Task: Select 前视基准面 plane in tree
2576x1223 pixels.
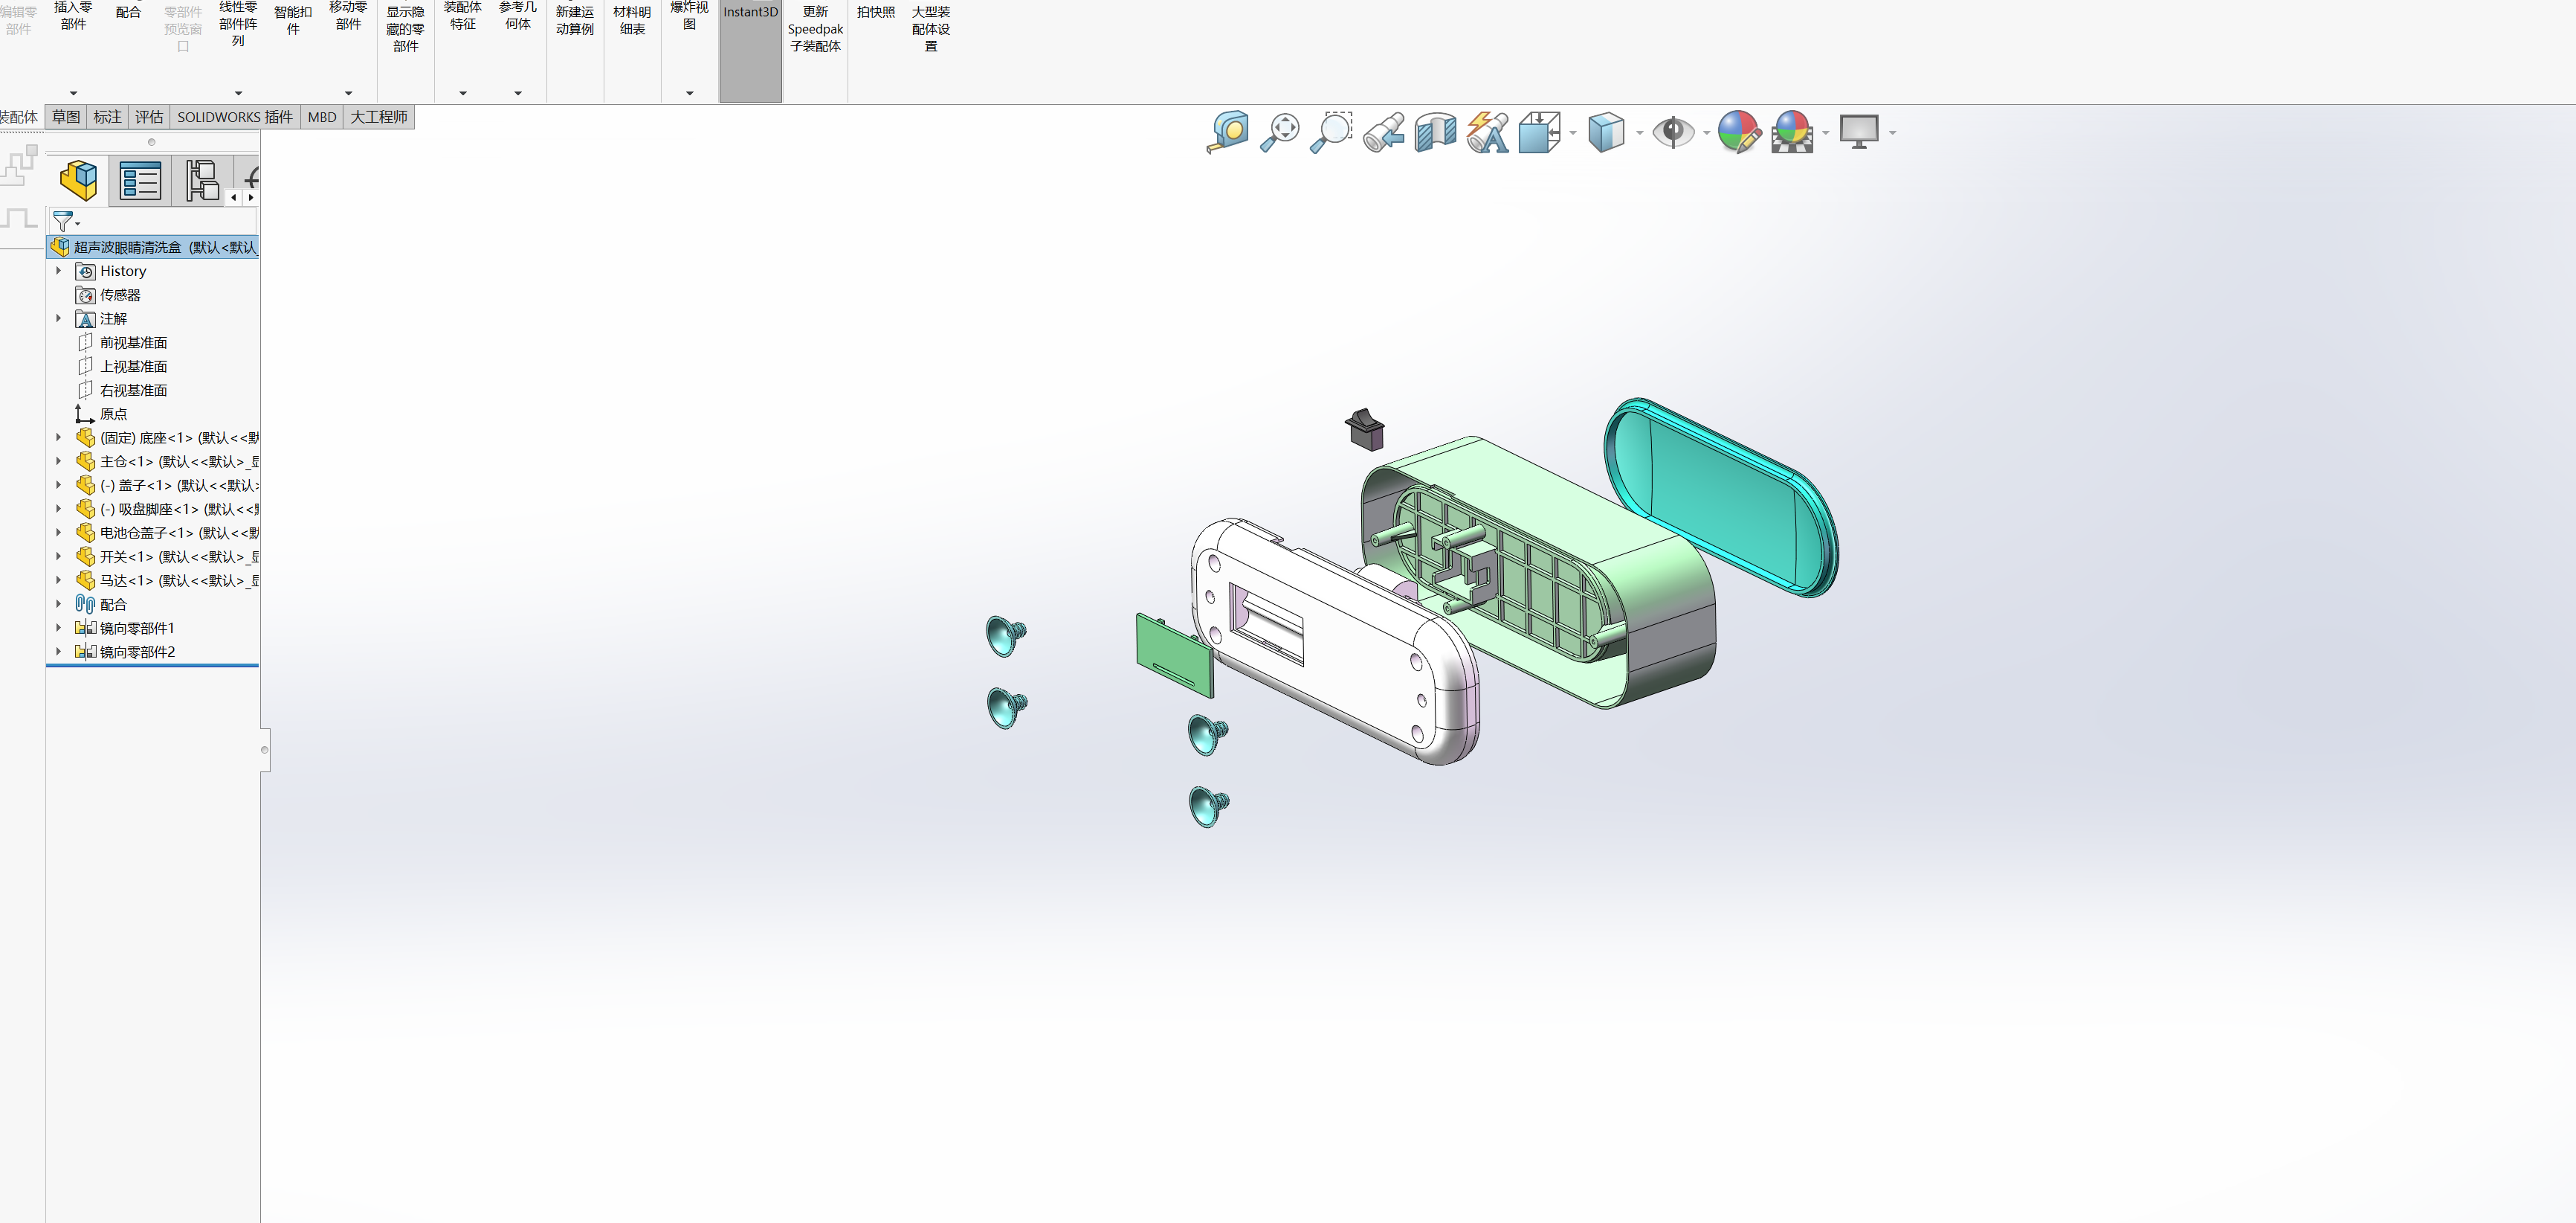Action: (133, 343)
